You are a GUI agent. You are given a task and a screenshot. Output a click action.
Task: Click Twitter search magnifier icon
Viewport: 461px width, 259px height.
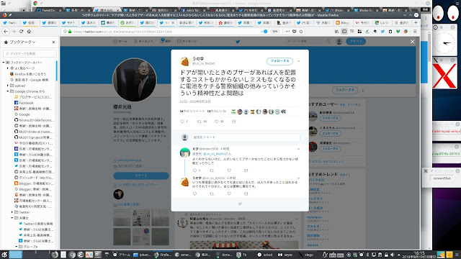coord(328,42)
